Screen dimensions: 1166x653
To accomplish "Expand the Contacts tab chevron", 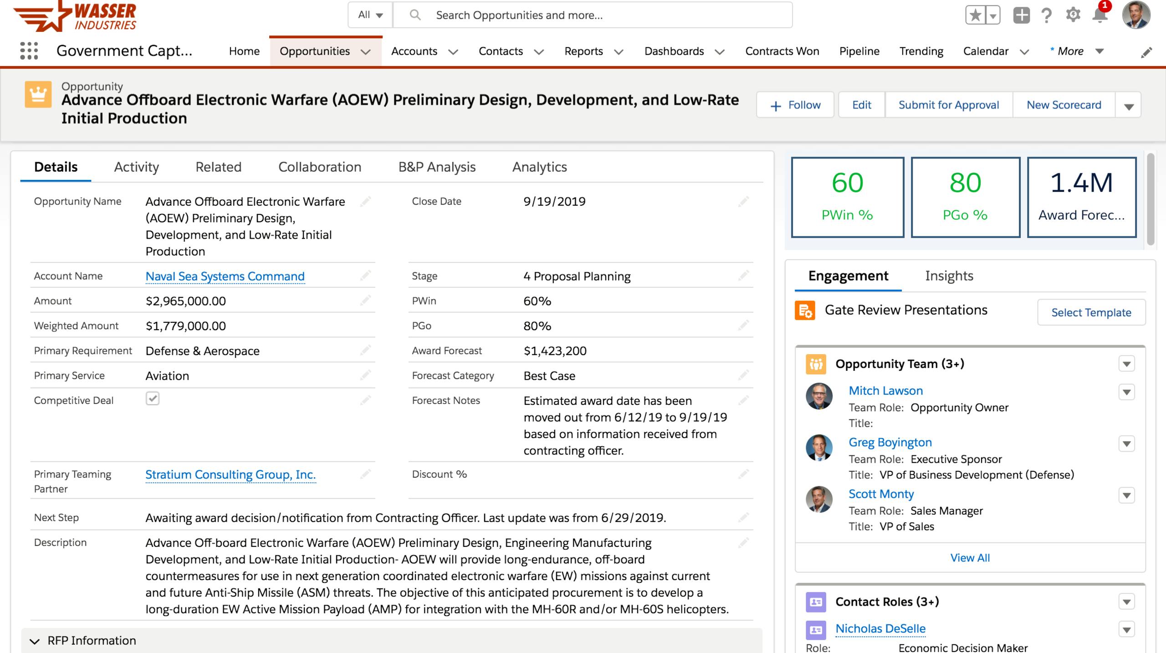I will (x=539, y=52).
